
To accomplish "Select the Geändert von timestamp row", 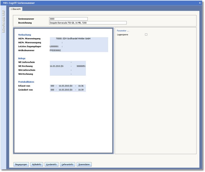I will 67,90.
